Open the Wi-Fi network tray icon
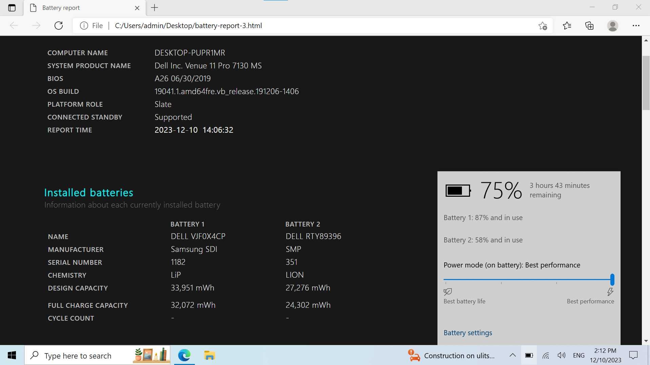The image size is (650, 365). (x=546, y=356)
